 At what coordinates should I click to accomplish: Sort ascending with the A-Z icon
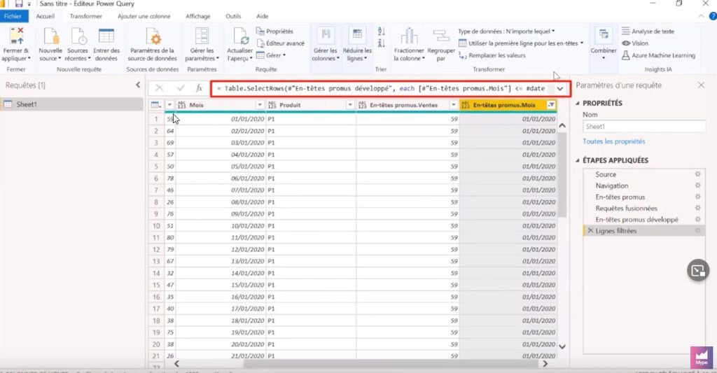(x=382, y=31)
